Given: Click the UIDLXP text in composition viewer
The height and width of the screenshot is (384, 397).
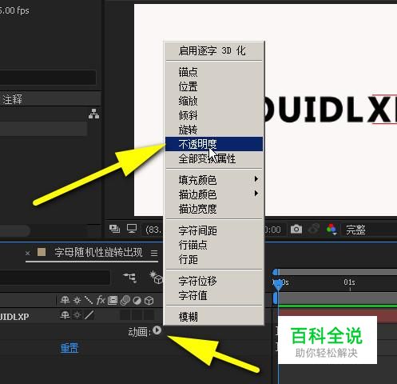Looking at the screenshot, I should coord(331,110).
